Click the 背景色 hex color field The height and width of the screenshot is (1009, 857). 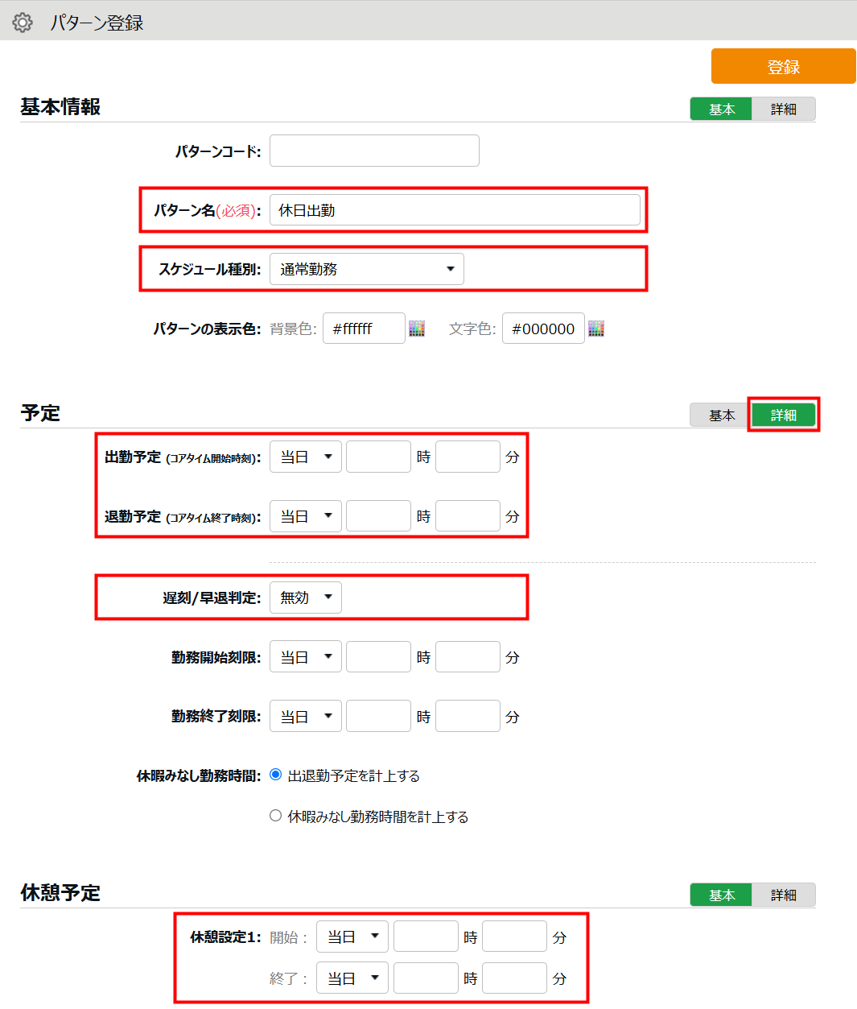tap(364, 329)
